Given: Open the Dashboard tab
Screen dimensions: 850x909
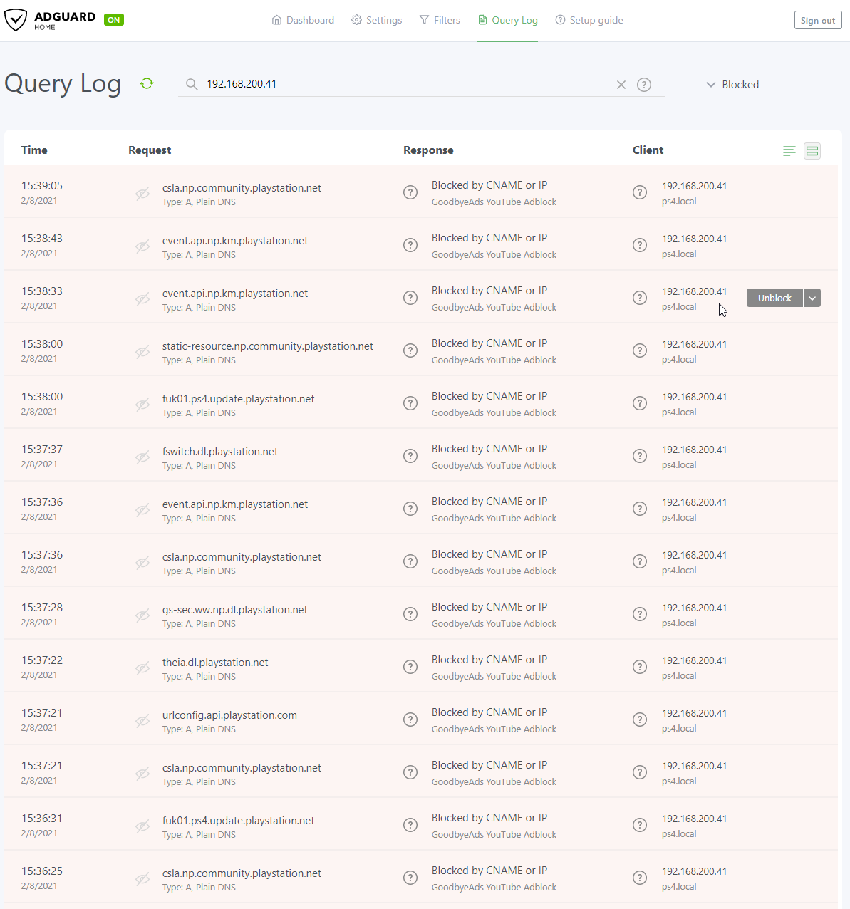Looking at the screenshot, I should [x=303, y=20].
